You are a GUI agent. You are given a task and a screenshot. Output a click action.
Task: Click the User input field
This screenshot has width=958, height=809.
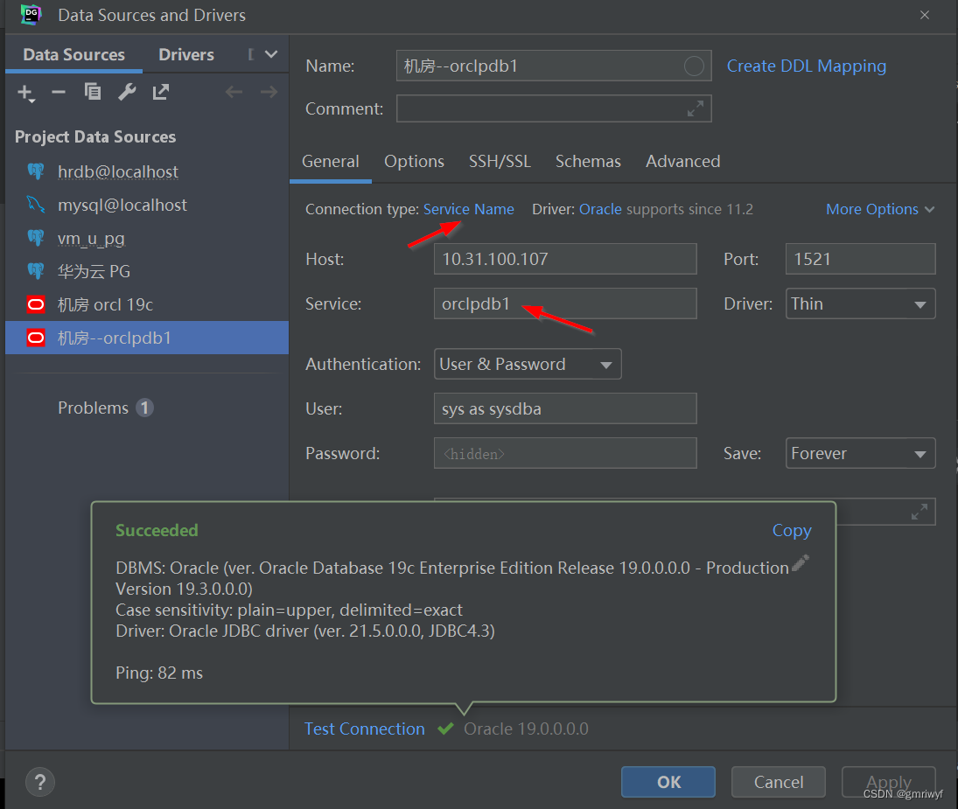pyautogui.click(x=565, y=408)
